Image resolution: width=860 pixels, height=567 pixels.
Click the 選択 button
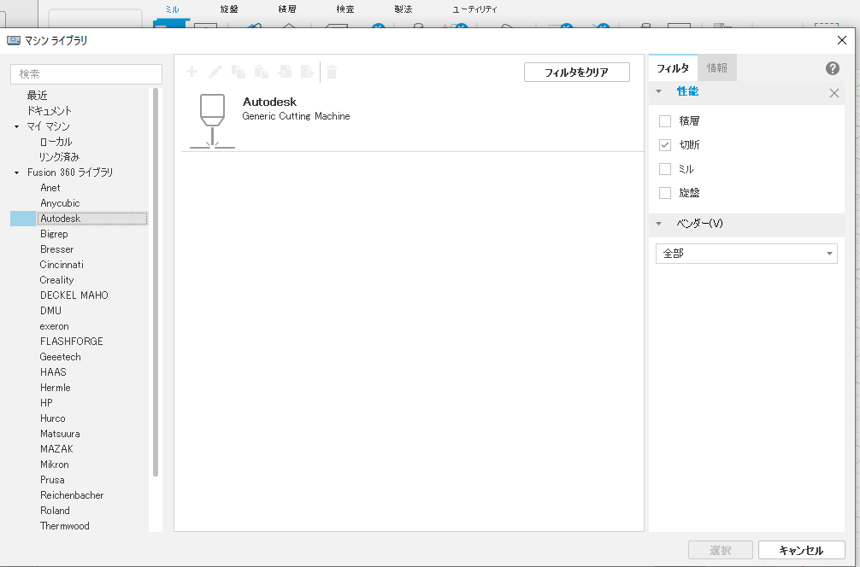[x=721, y=551]
